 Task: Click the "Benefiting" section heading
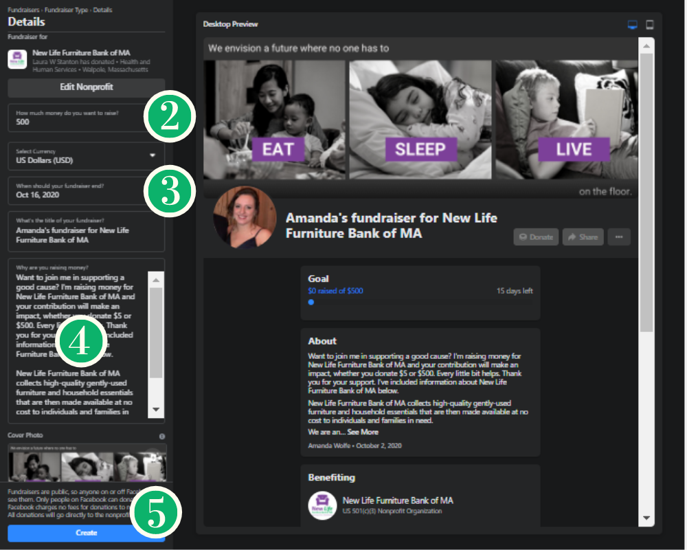tap(331, 478)
